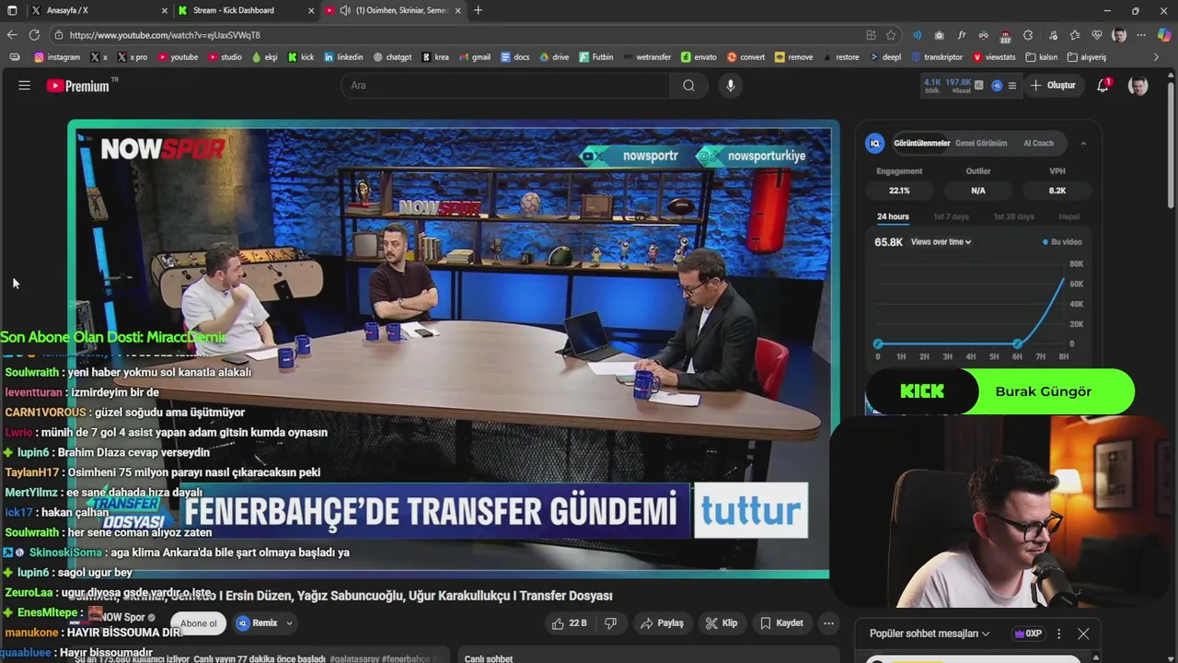Click the NOW Spor live video player
The height and width of the screenshot is (663, 1178).
[x=453, y=350]
